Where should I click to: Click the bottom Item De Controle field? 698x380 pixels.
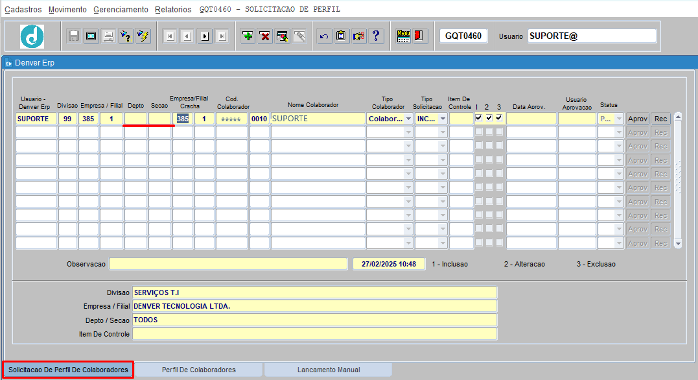(314, 334)
